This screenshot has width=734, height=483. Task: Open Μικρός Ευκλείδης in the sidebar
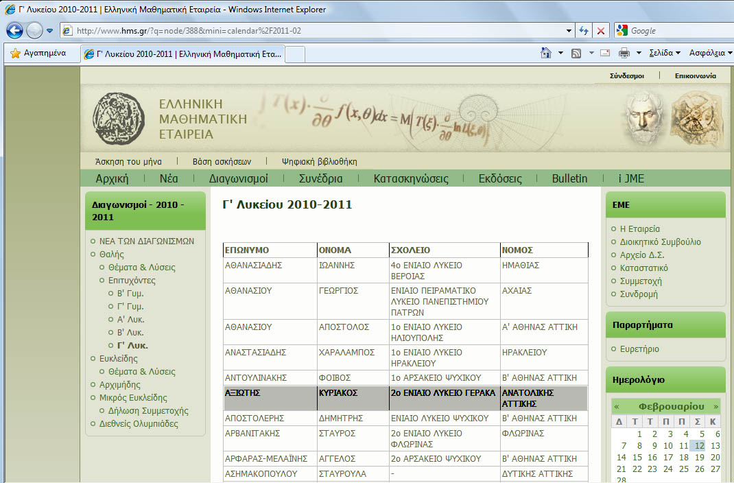(x=133, y=398)
